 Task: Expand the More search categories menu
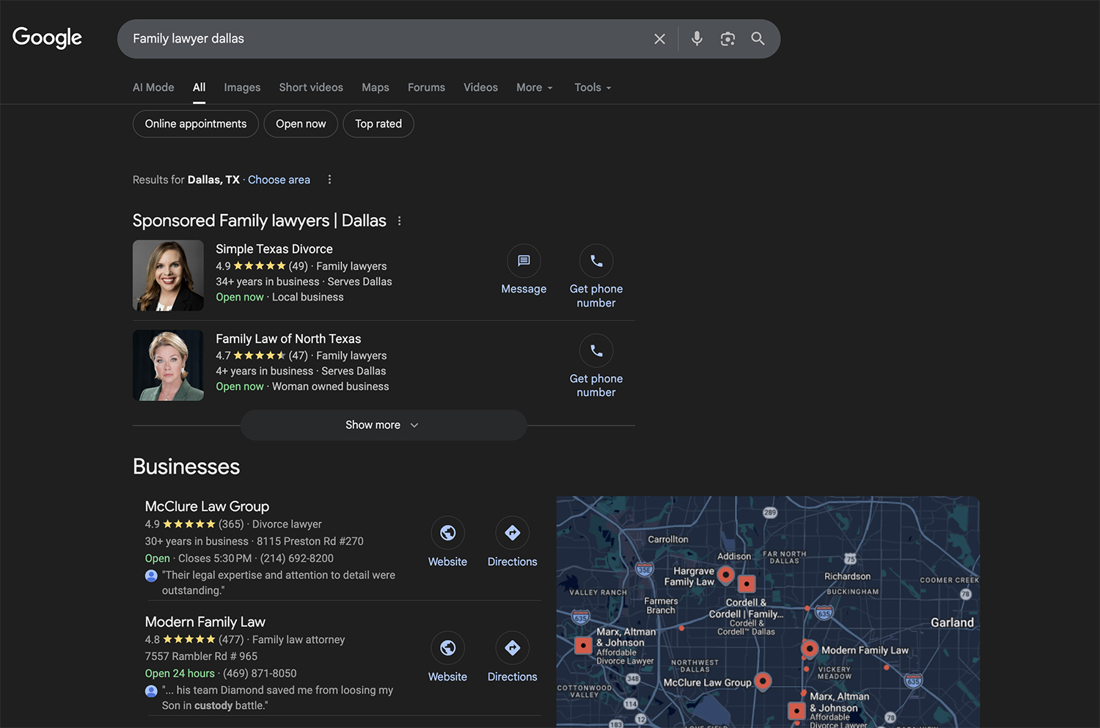point(534,87)
